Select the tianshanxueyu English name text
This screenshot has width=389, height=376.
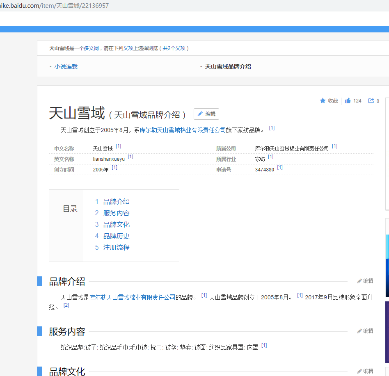point(109,159)
